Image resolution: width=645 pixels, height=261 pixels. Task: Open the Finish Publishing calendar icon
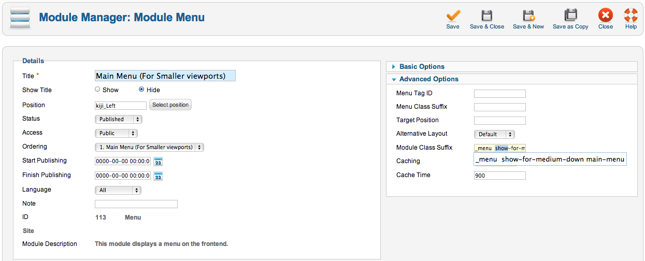[x=158, y=176]
